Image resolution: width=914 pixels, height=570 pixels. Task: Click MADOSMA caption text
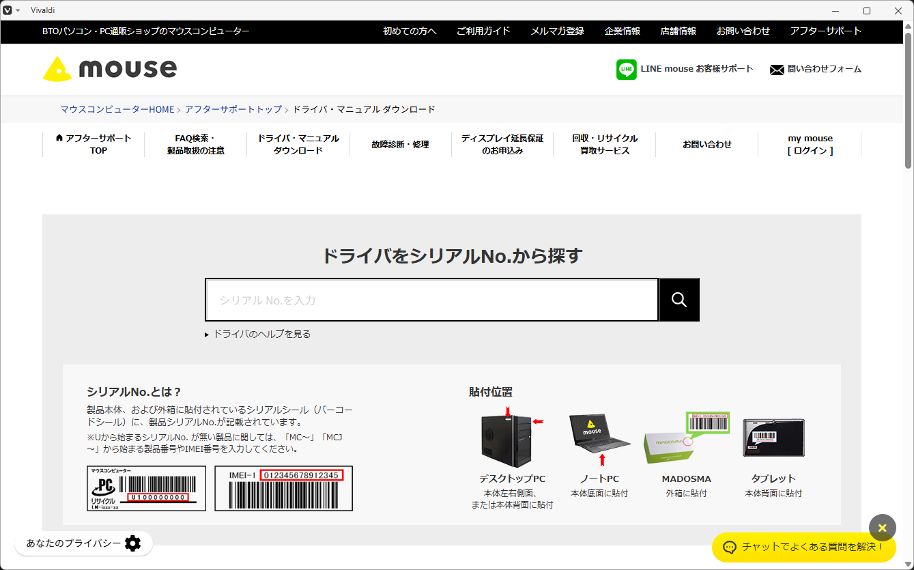[686, 479]
